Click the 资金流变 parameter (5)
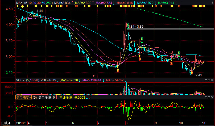Viewport: 215px width, 126px height. pyautogui.click(x=35, y=98)
